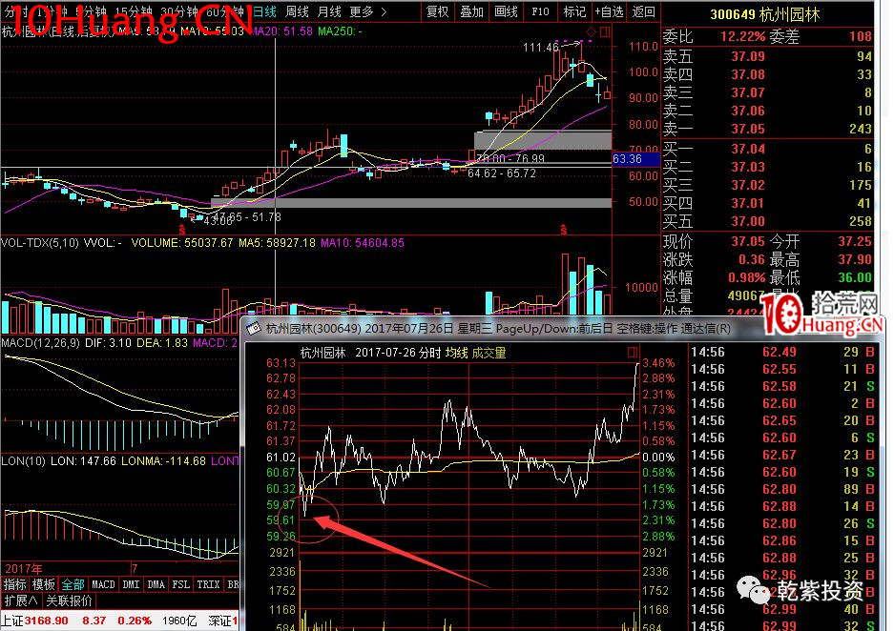Screen dimensions: 894x631
Task: Click 买一 row price 37.04
Action: pos(748,149)
